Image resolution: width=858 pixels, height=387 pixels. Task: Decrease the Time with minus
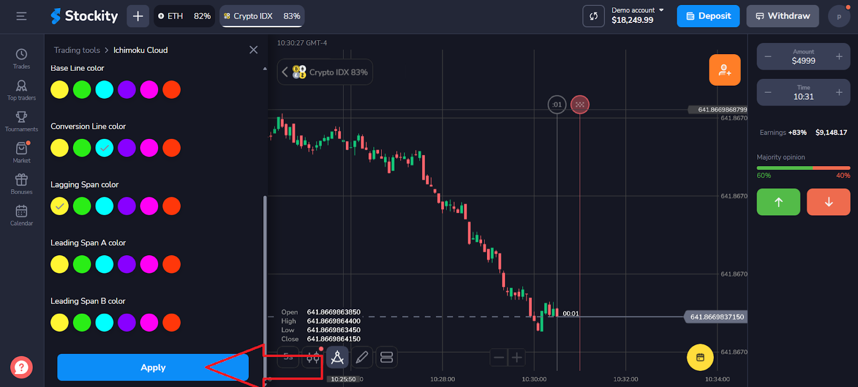768,92
